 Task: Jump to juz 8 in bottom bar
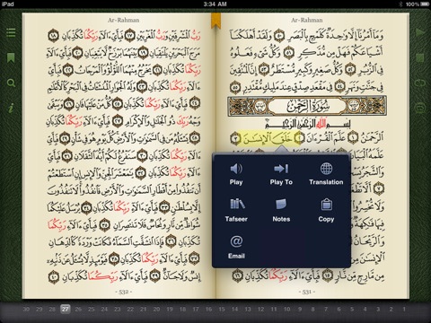(312, 310)
